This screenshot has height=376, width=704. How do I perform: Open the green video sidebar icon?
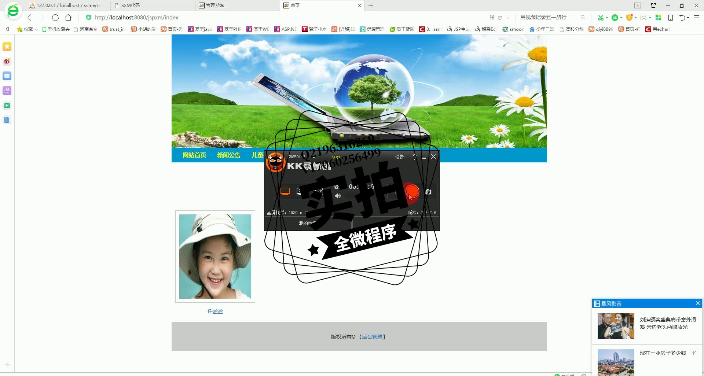click(7, 105)
